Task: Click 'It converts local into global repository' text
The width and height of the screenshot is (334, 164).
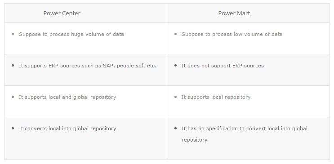Action: click(67, 129)
